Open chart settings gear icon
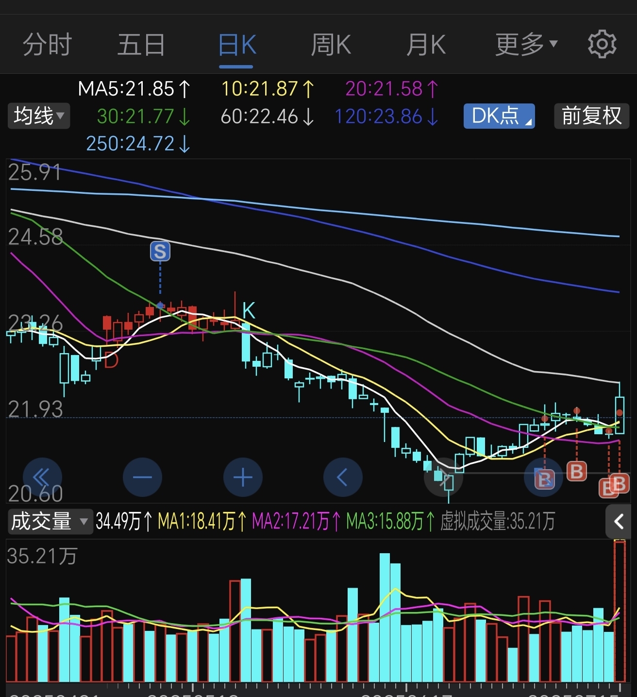The width and height of the screenshot is (637, 697). pyautogui.click(x=602, y=44)
